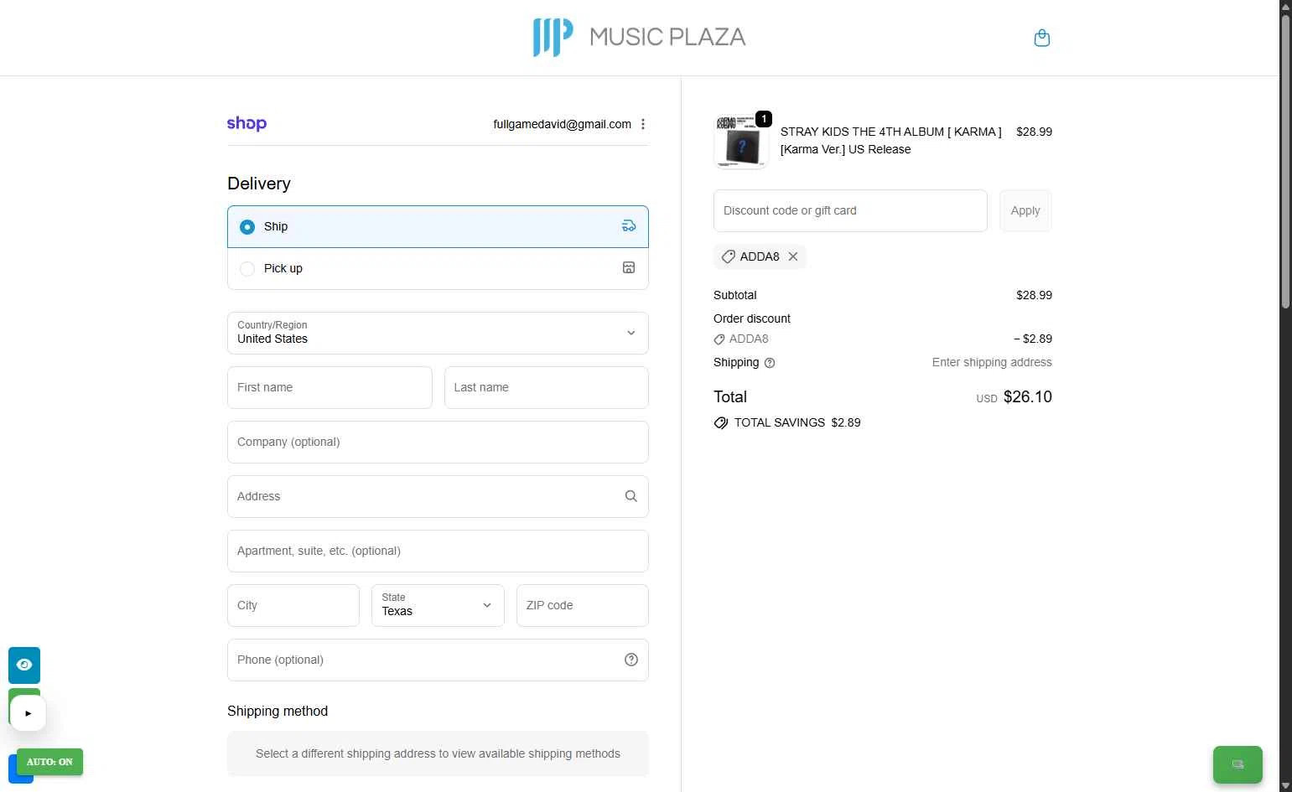
Task: Open the Country/Region dropdown
Action: point(438,333)
